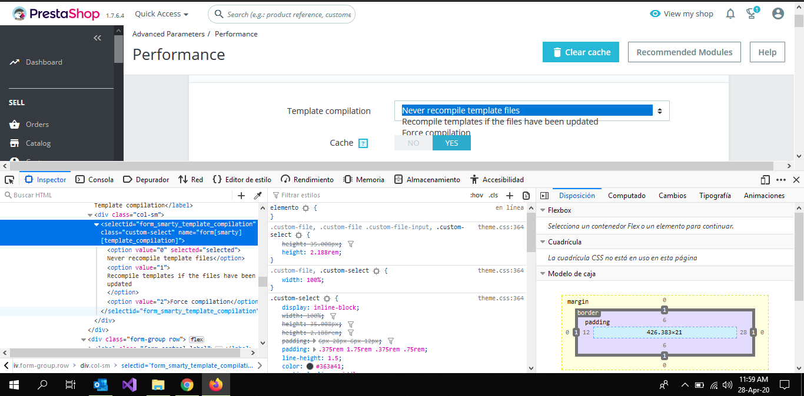Image resolution: width=804 pixels, height=396 pixels.
Task: Go to Advanced Parameters breadcrumb
Action: tap(168, 34)
